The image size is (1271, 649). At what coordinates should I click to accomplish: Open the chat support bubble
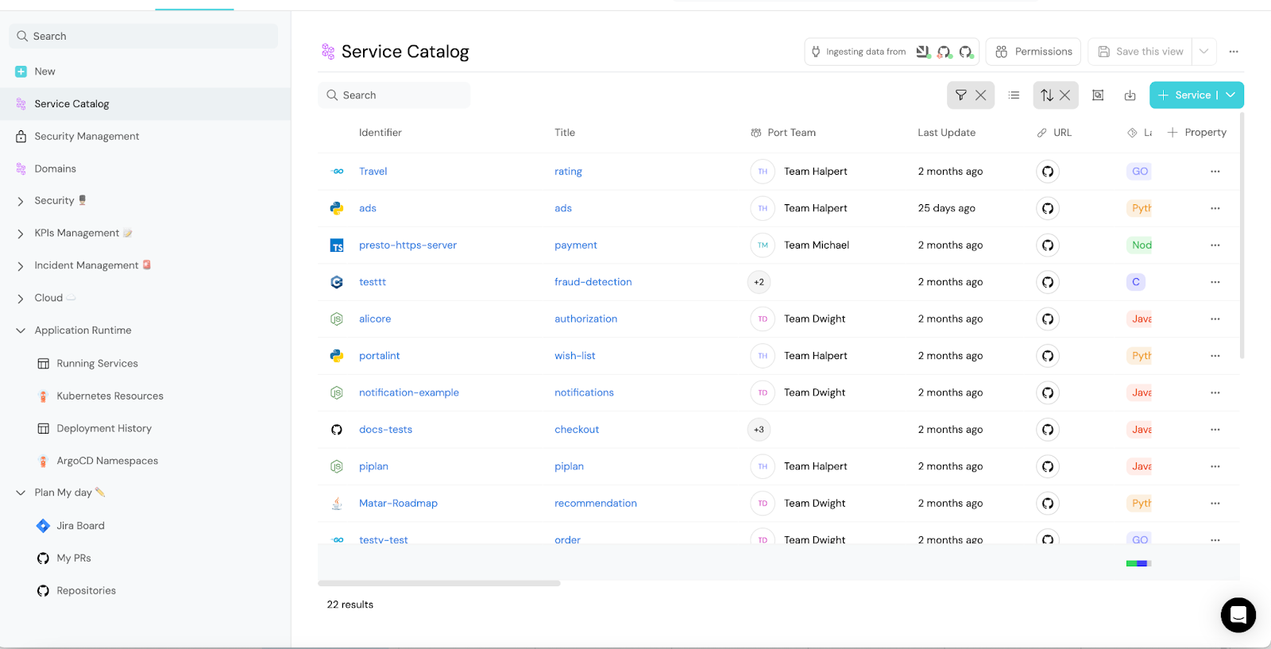pyautogui.click(x=1238, y=615)
